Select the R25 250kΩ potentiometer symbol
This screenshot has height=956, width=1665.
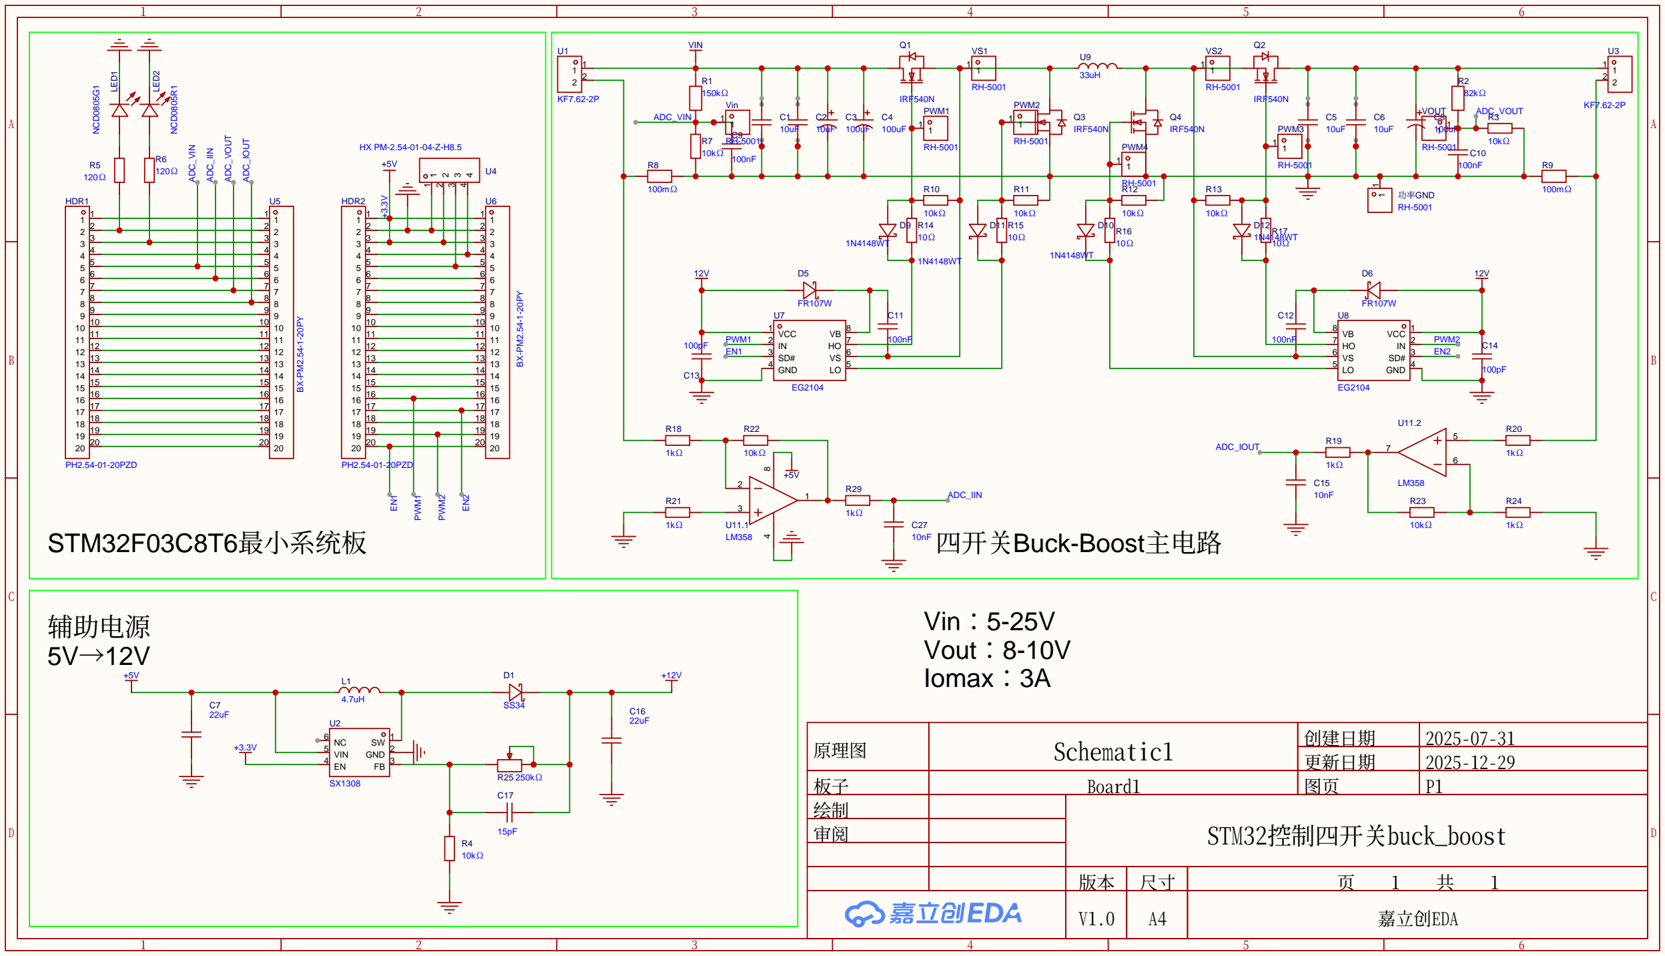click(510, 765)
